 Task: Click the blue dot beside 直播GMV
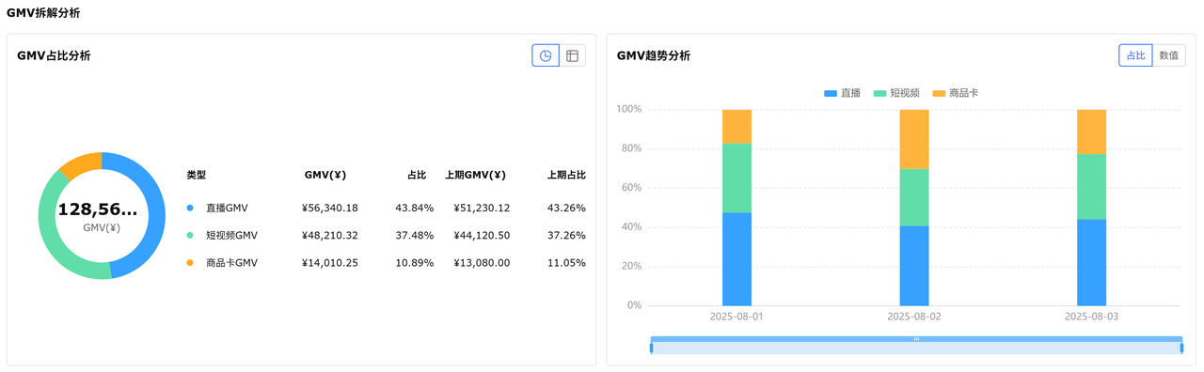[x=190, y=208]
